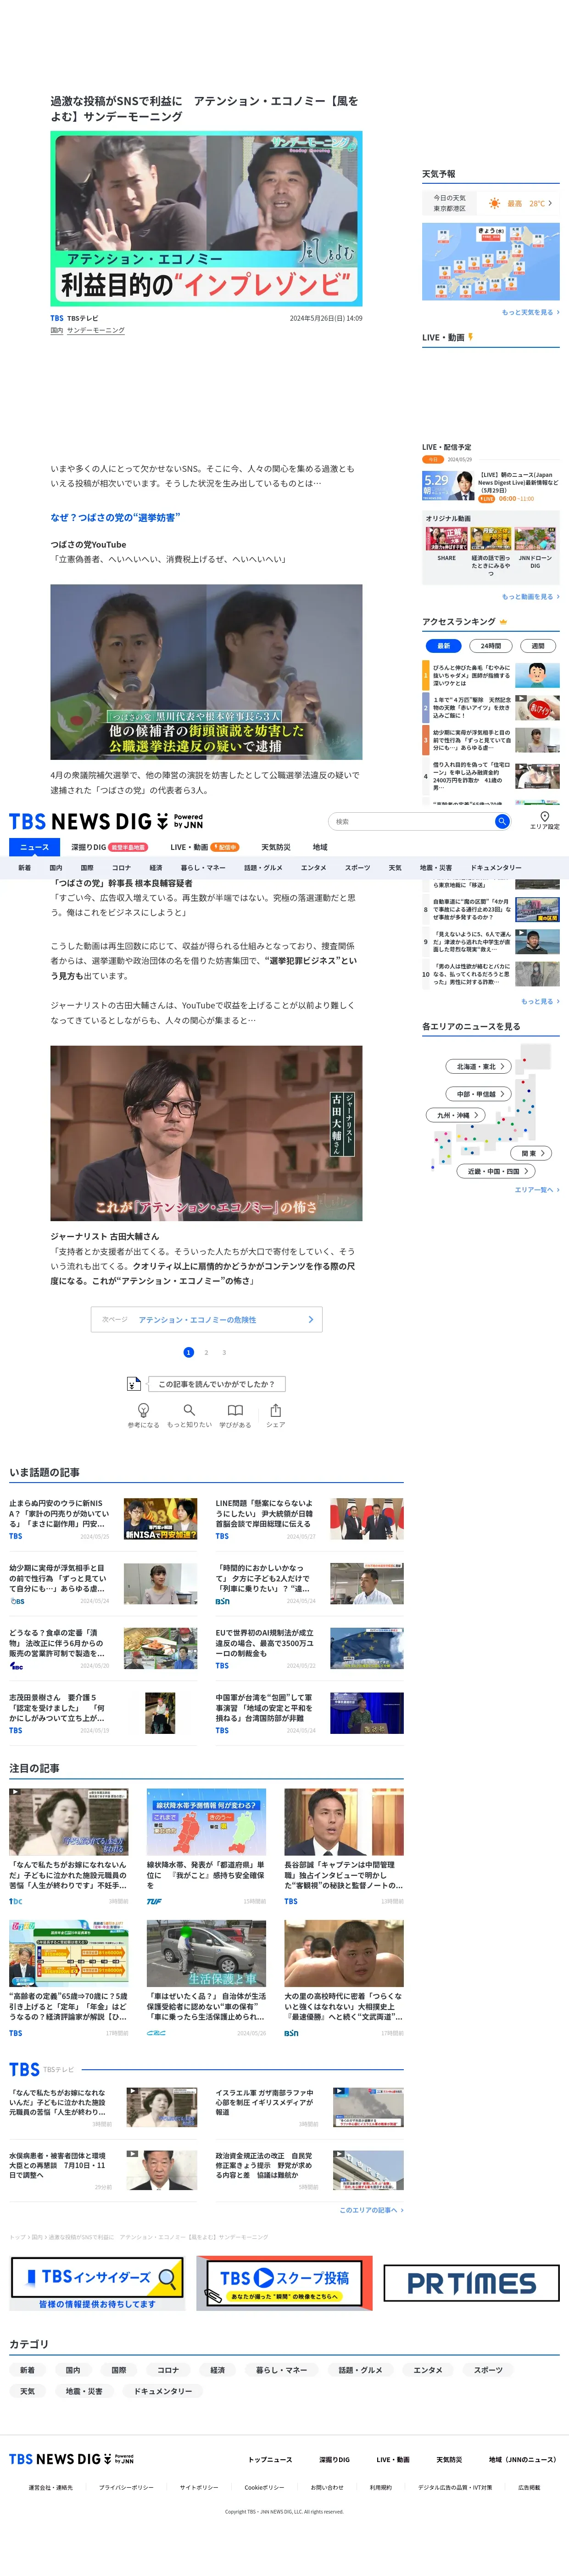The width and height of the screenshot is (569, 2576).
Task: Click the TBS NEWS DIG header logo
Action: point(106,821)
